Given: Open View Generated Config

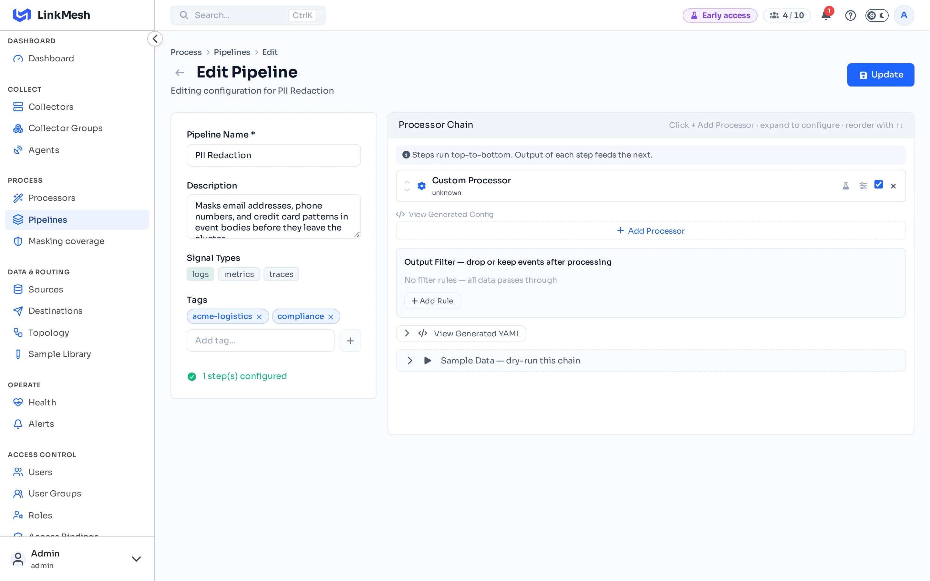Looking at the screenshot, I should pyautogui.click(x=445, y=214).
